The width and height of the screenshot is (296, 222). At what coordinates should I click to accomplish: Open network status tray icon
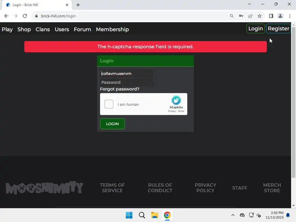click(251, 215)
